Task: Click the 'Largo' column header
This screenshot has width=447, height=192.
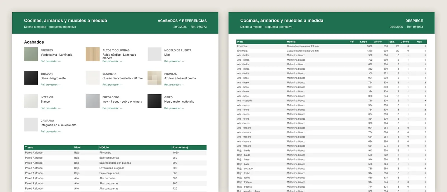Action: [363, 42]
